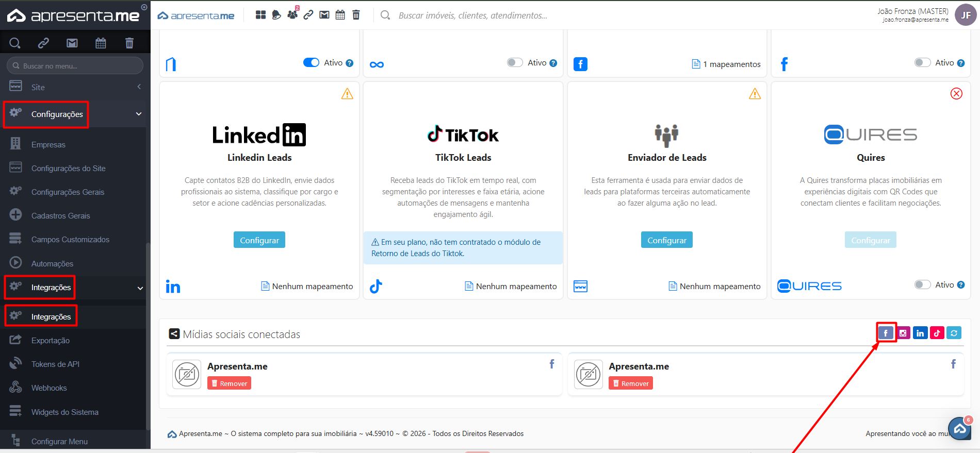Connect Facebook via social media icon
The image size is (980, 453).
[x=886, y=333]
